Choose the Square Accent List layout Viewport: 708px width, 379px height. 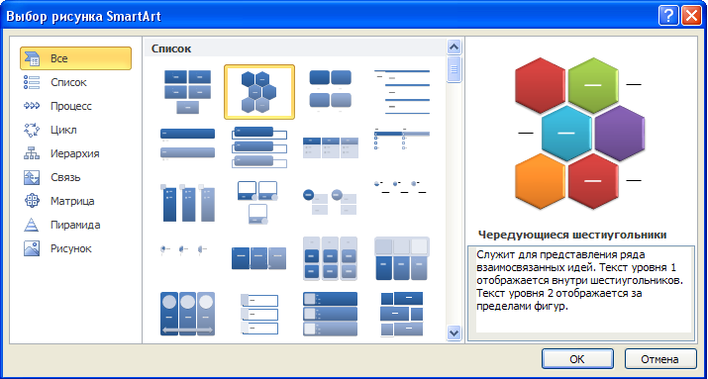coord(402,139)
